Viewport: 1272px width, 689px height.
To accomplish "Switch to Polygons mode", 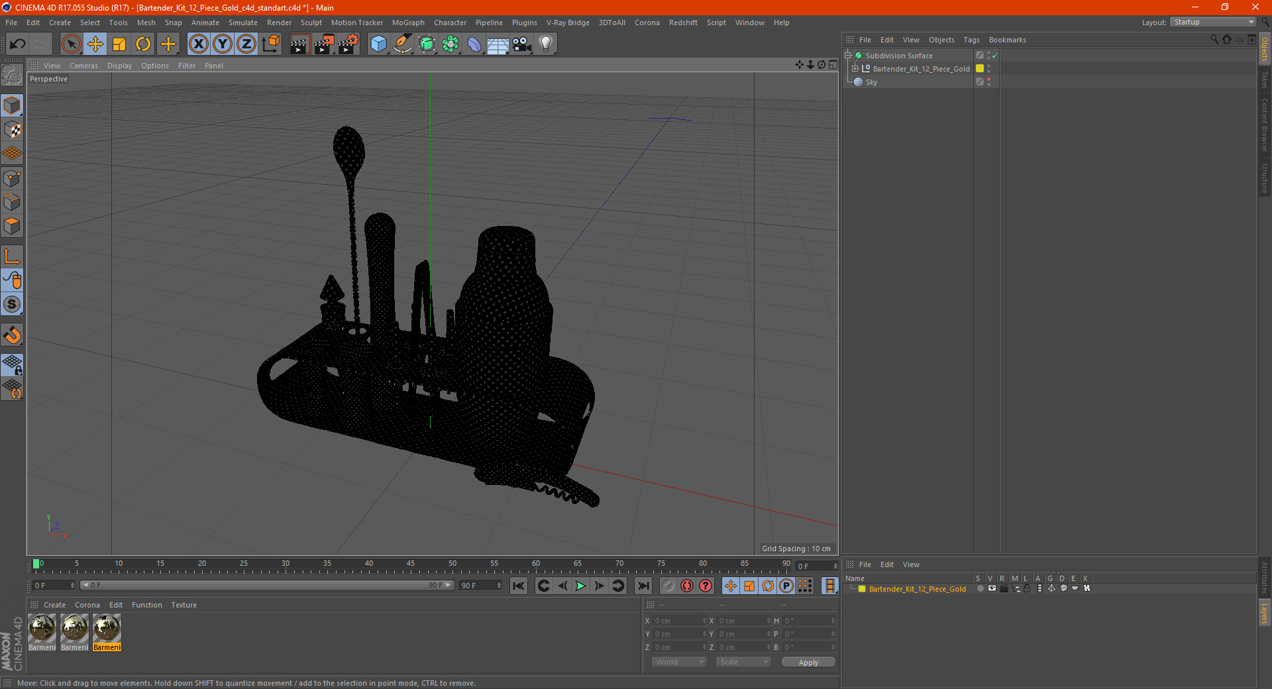I will [x=12, y=226].
